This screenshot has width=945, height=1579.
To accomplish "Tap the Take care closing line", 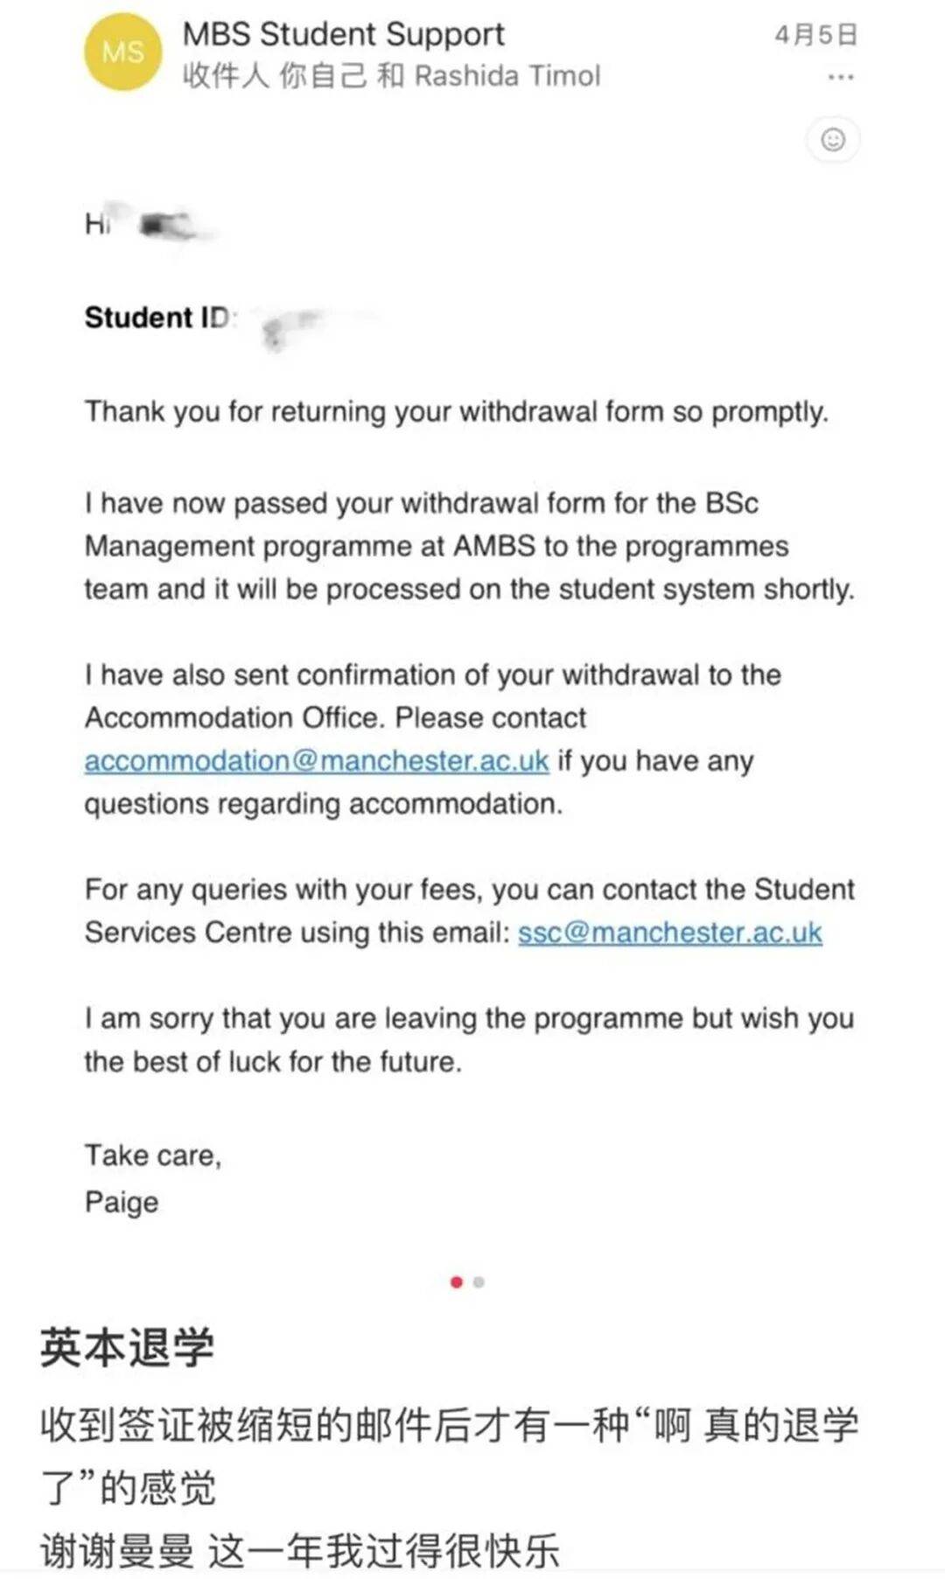I will [x=153, y=1156].
